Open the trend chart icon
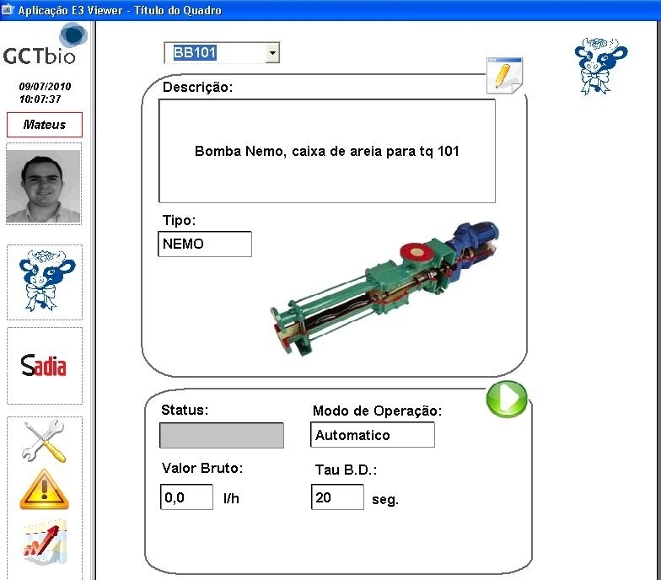Screen dimensions: 661x580 (x=45, y=543)
